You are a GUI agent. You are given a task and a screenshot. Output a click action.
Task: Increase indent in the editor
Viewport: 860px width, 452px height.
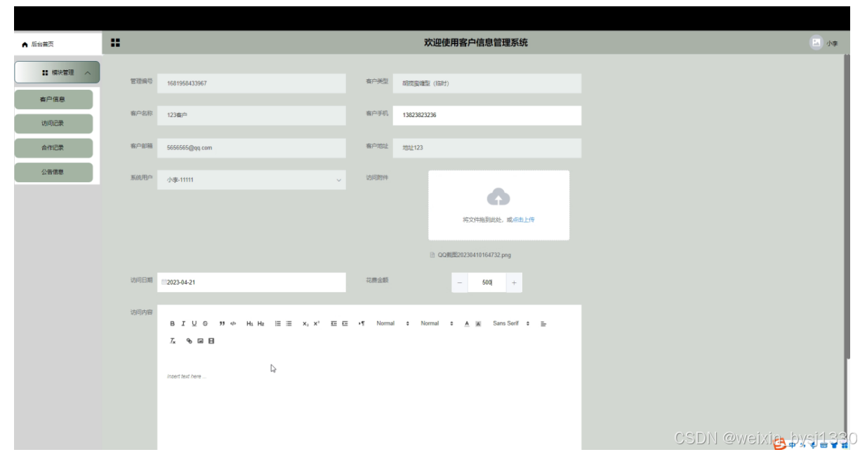345,324
